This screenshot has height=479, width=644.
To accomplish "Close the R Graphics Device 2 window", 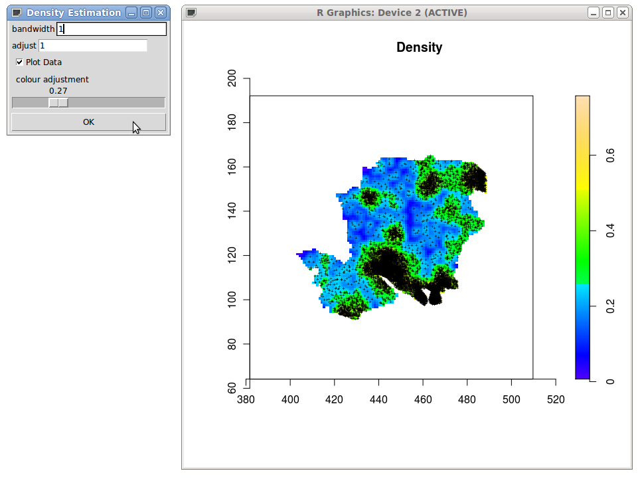I will click(623, 13).
